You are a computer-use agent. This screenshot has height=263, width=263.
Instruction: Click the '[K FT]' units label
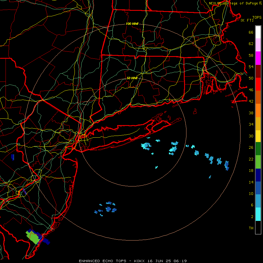click(x=247, y=20)
